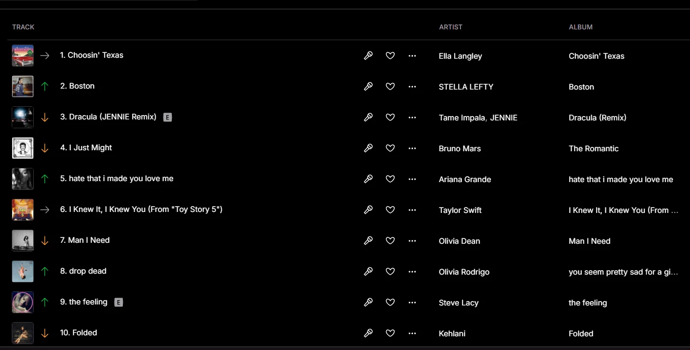Screen dimensions: 690x350
Task: Expand more options for the feeling
Action: (412, 303)
